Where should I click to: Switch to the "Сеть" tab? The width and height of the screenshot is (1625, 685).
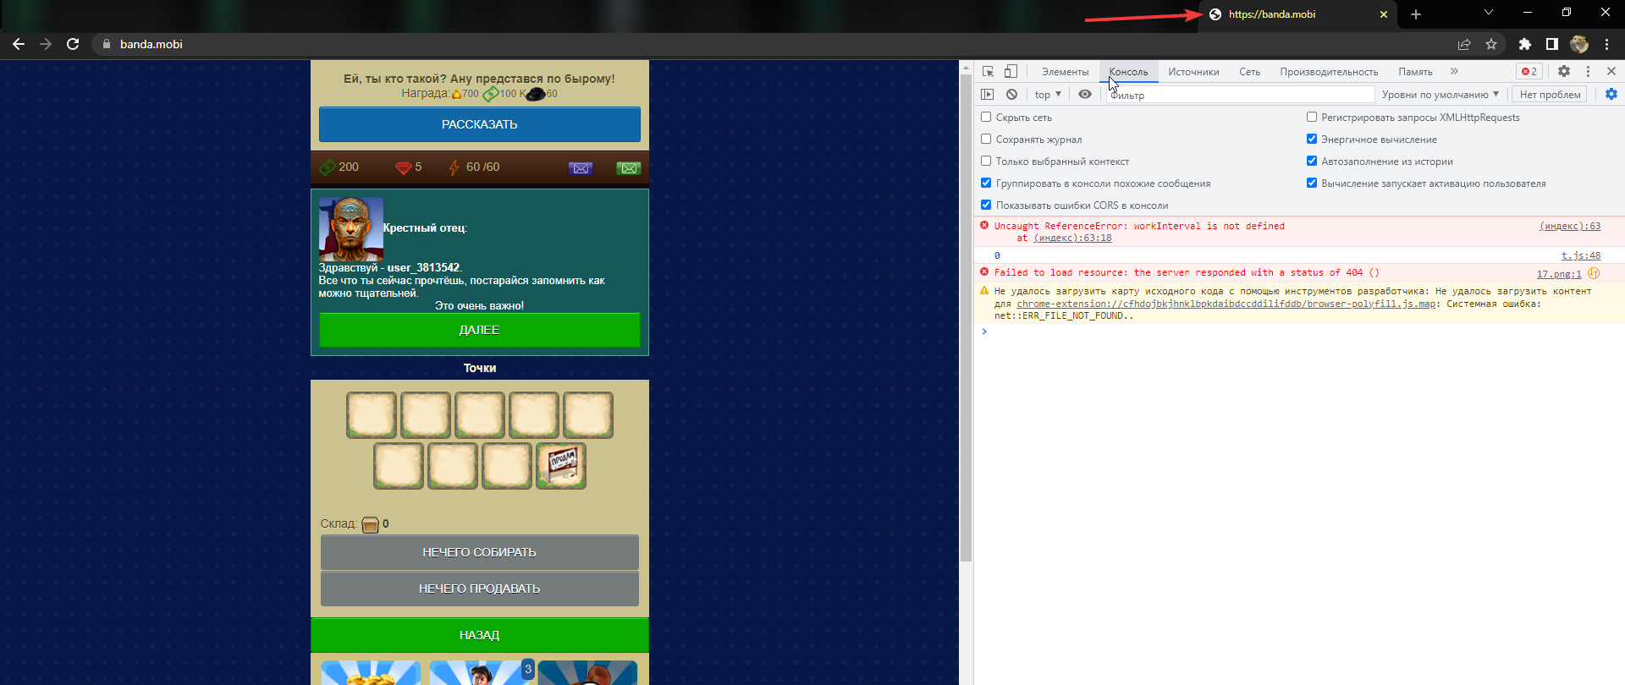(x=1249, y=72)
